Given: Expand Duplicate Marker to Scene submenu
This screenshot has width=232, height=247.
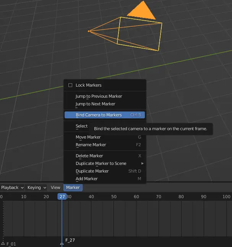Looking at the screenshot, I should pyautogui.click(x=101, y=163).
